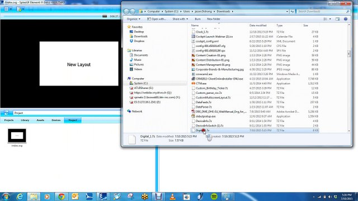Click the Explorer help icon
Image resolution: width=358 pixels, height=201 pixels.
[x=346, y=19]
